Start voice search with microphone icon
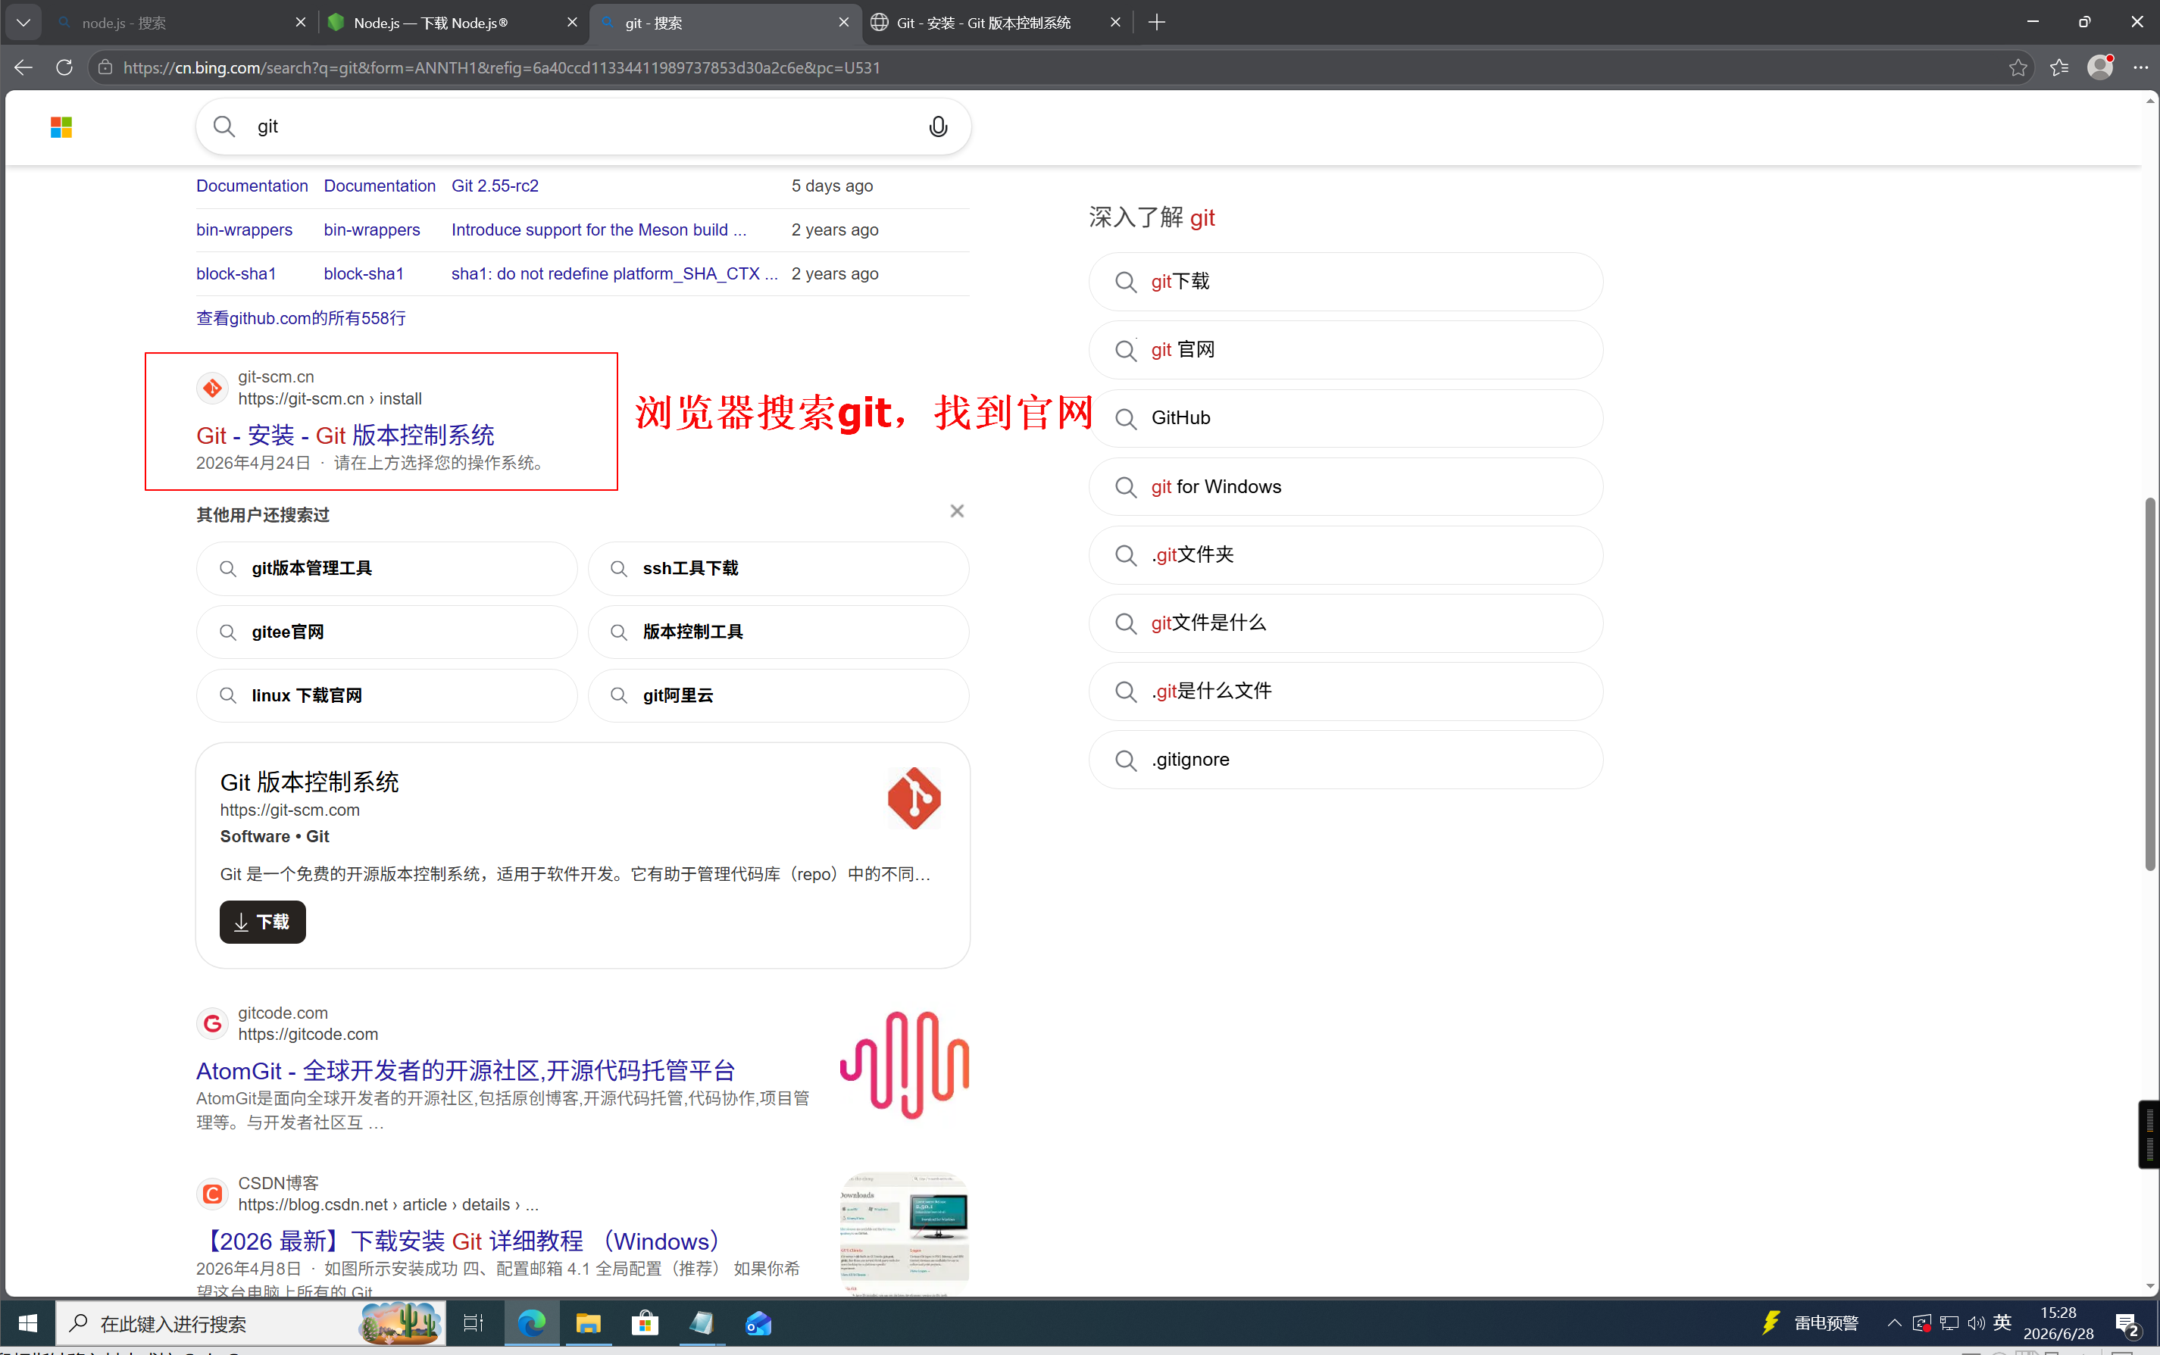 (x=937, y=126)
